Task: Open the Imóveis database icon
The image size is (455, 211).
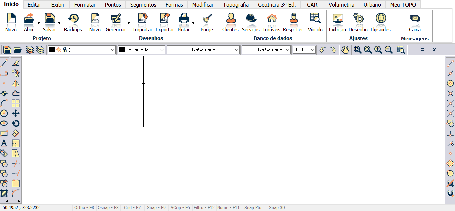Action: pyautogui.click(x=271, y=22)
